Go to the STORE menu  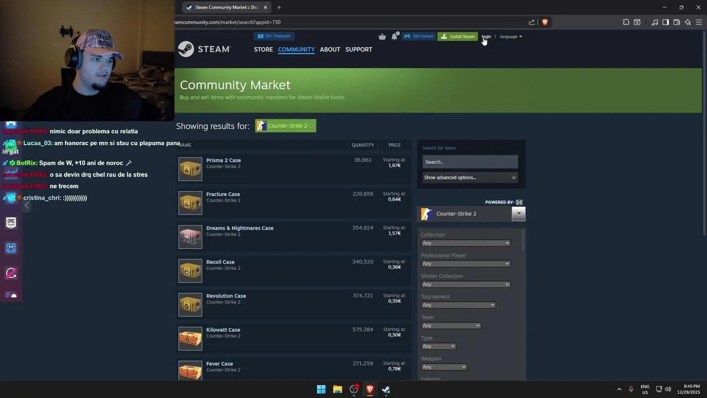pos(263,49)
